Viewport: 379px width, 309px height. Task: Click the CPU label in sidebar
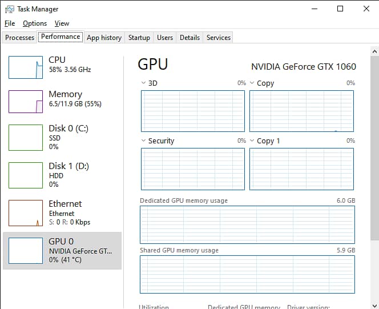[x=57, y=60]
